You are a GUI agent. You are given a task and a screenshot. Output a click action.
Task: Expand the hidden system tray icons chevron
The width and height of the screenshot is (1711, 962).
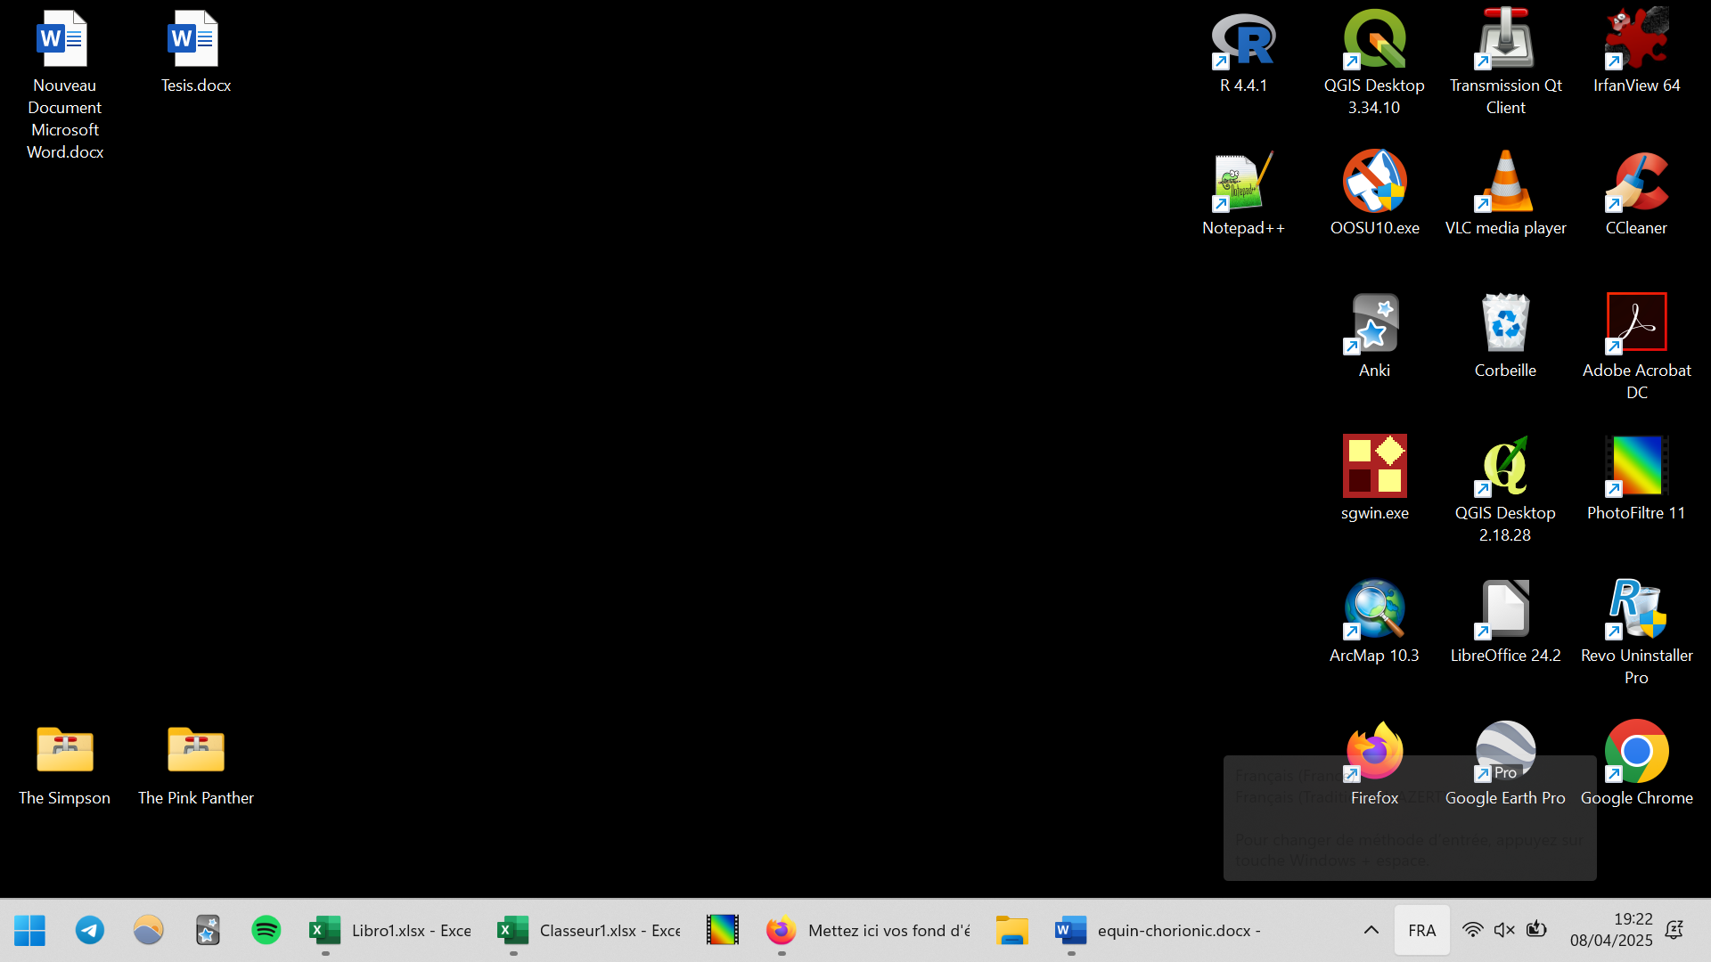click(1371, 930)
